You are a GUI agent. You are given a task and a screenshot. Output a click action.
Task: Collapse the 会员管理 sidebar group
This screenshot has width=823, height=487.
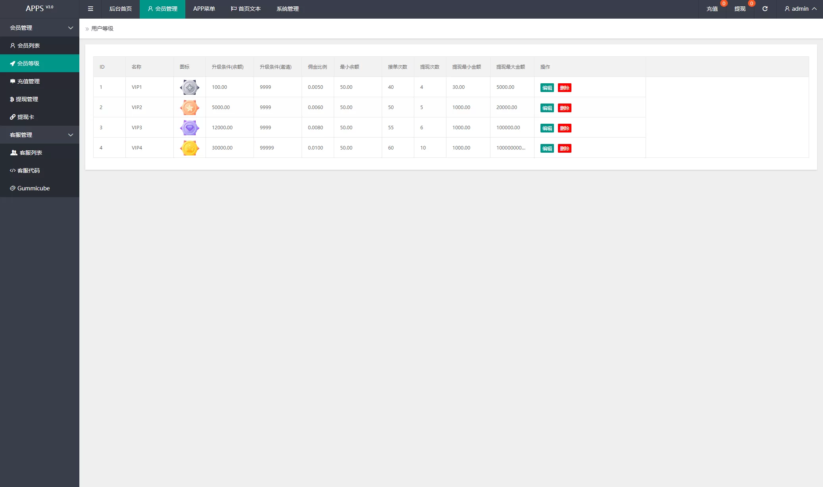point(40,28)
